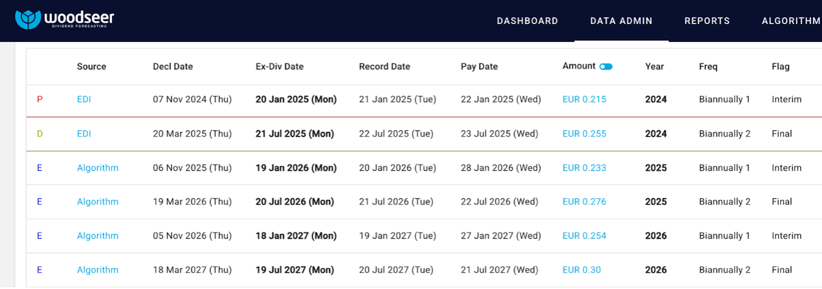The height and width of the screenshot is (289, 822).
Task: Select the EUR 0.30 amount link
Action: (582, 270)
